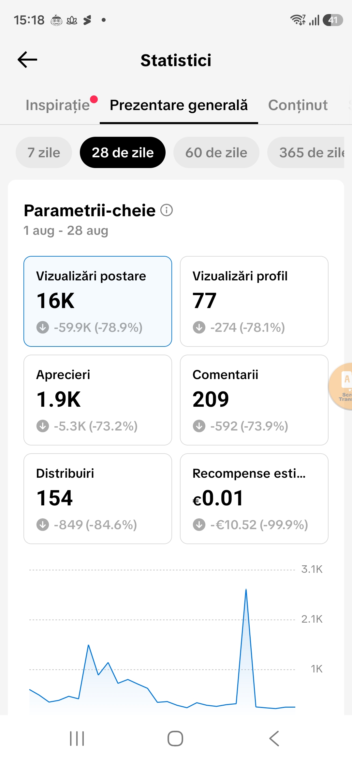Screen dimensions: 352x762
Task: Tap the Android navigation back chevron
Action: click(274, 739)
